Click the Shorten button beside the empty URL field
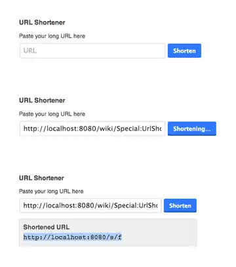This screenshot has height=267, width=236. [x=184, y=51]
